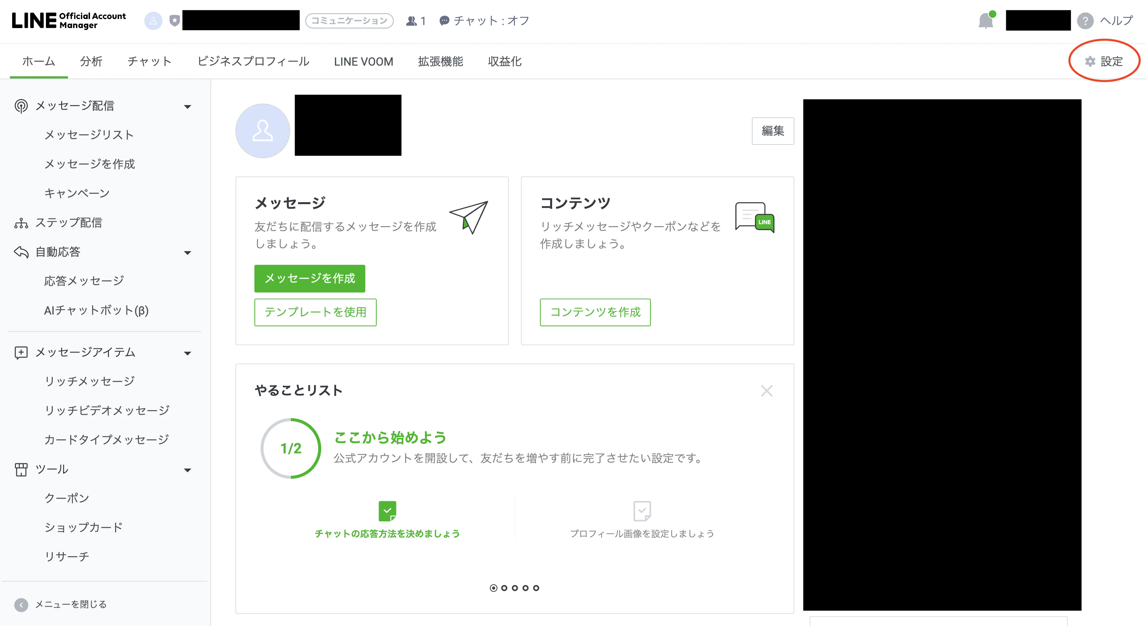Collapse the sidebar with メニューを閉じる arrow icon
The width and height of the screenshot is (1146, 626).
[21, 605]
